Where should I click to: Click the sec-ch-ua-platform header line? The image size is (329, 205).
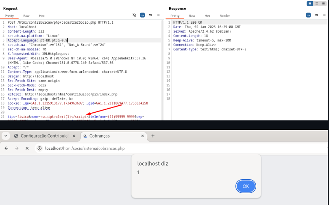point(34,36)
